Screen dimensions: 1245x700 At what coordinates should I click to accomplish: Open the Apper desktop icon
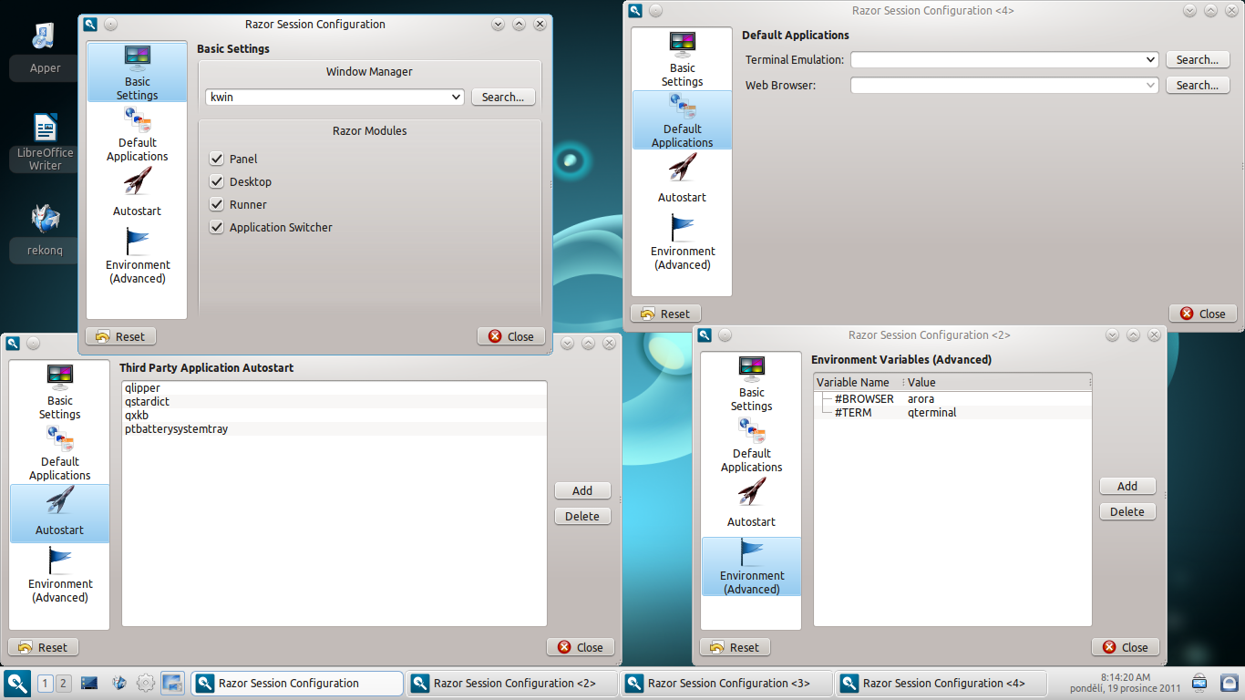(45, 49)
